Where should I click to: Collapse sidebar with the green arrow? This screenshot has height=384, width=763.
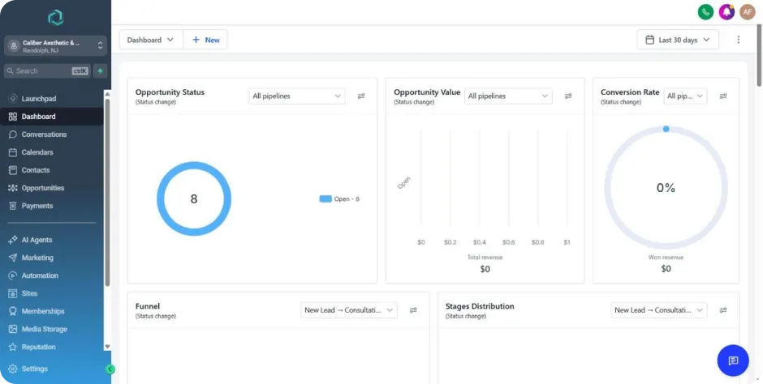110,369
